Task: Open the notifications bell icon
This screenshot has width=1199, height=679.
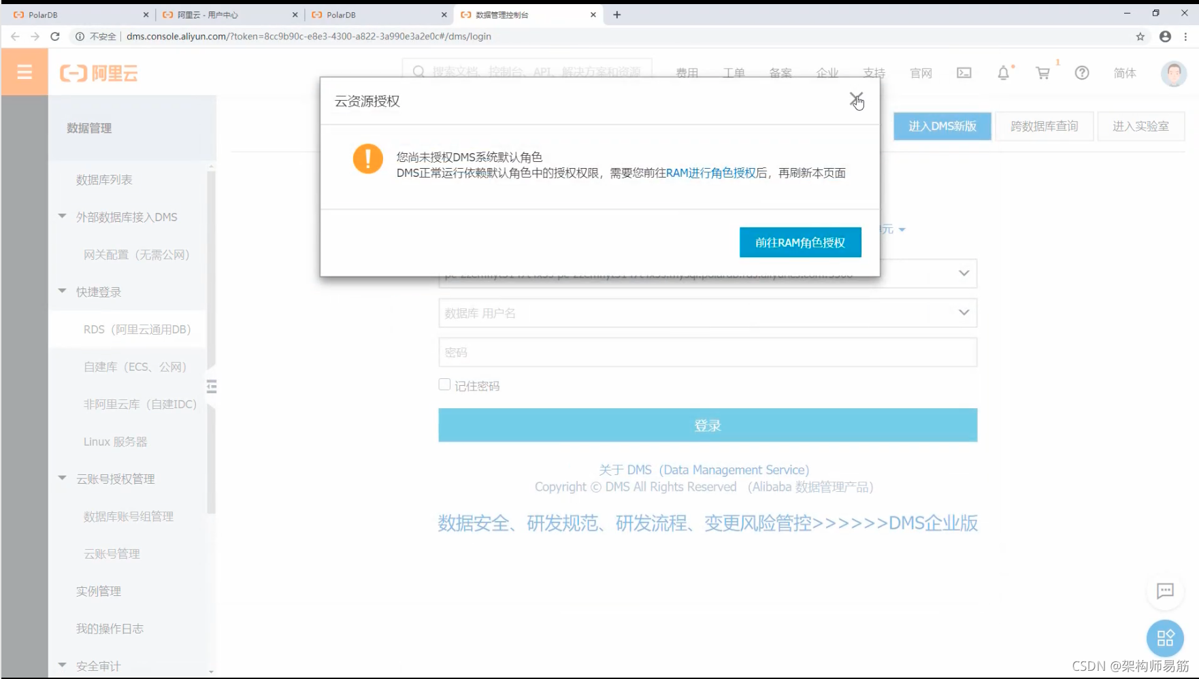Action: [x=1003, y=73]
